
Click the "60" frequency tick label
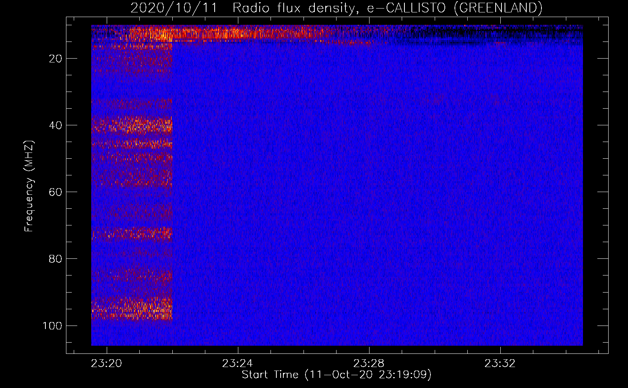coord(56,192)
